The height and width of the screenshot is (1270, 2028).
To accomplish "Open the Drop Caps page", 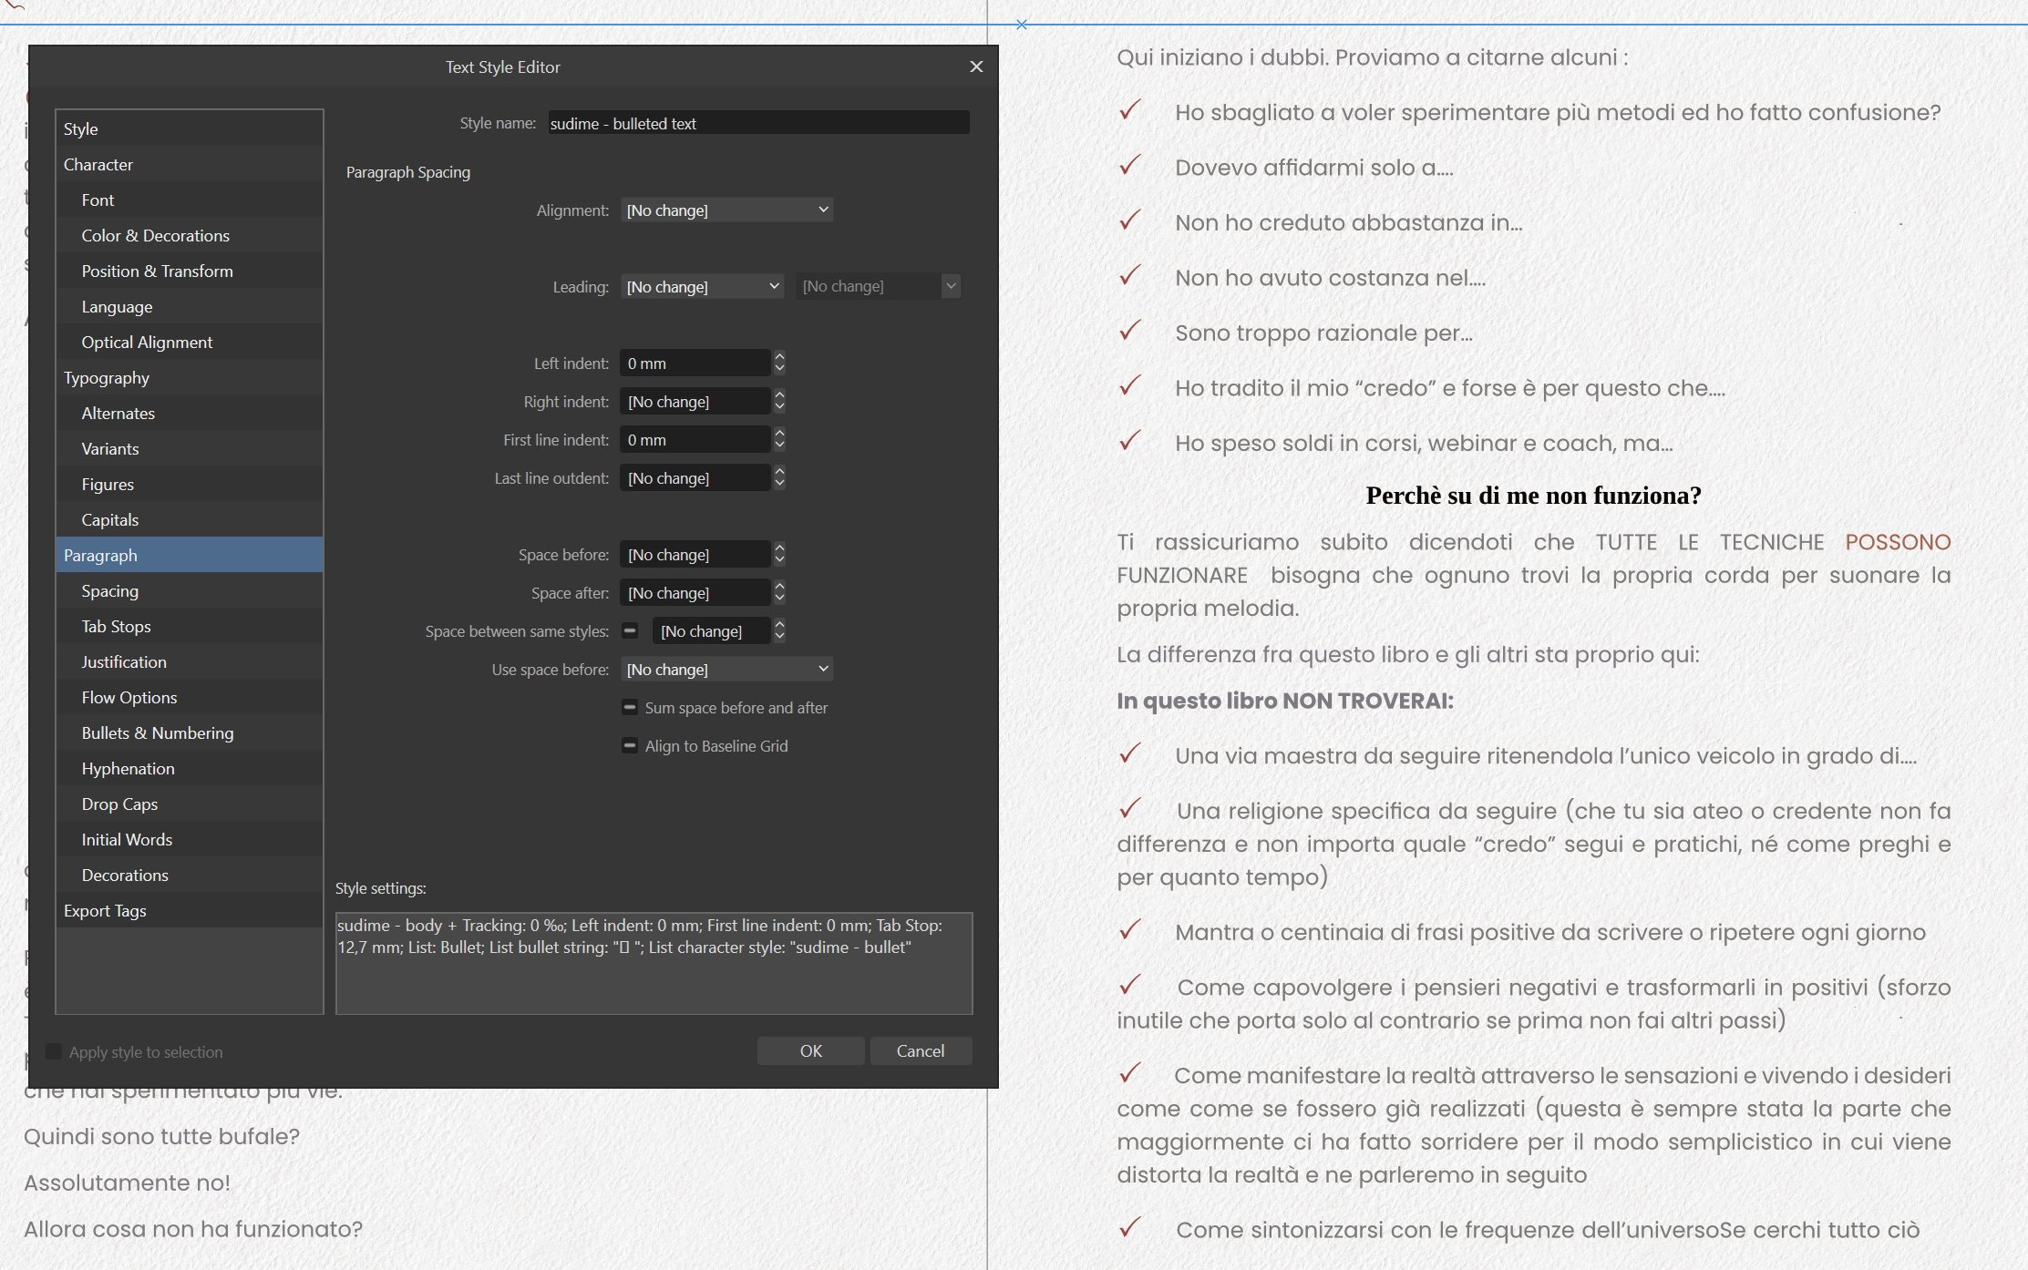I will coord(190,804).
